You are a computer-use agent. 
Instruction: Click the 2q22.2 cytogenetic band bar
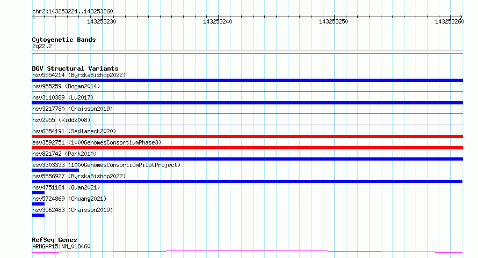pyautogui.click(x=247, y=52)
